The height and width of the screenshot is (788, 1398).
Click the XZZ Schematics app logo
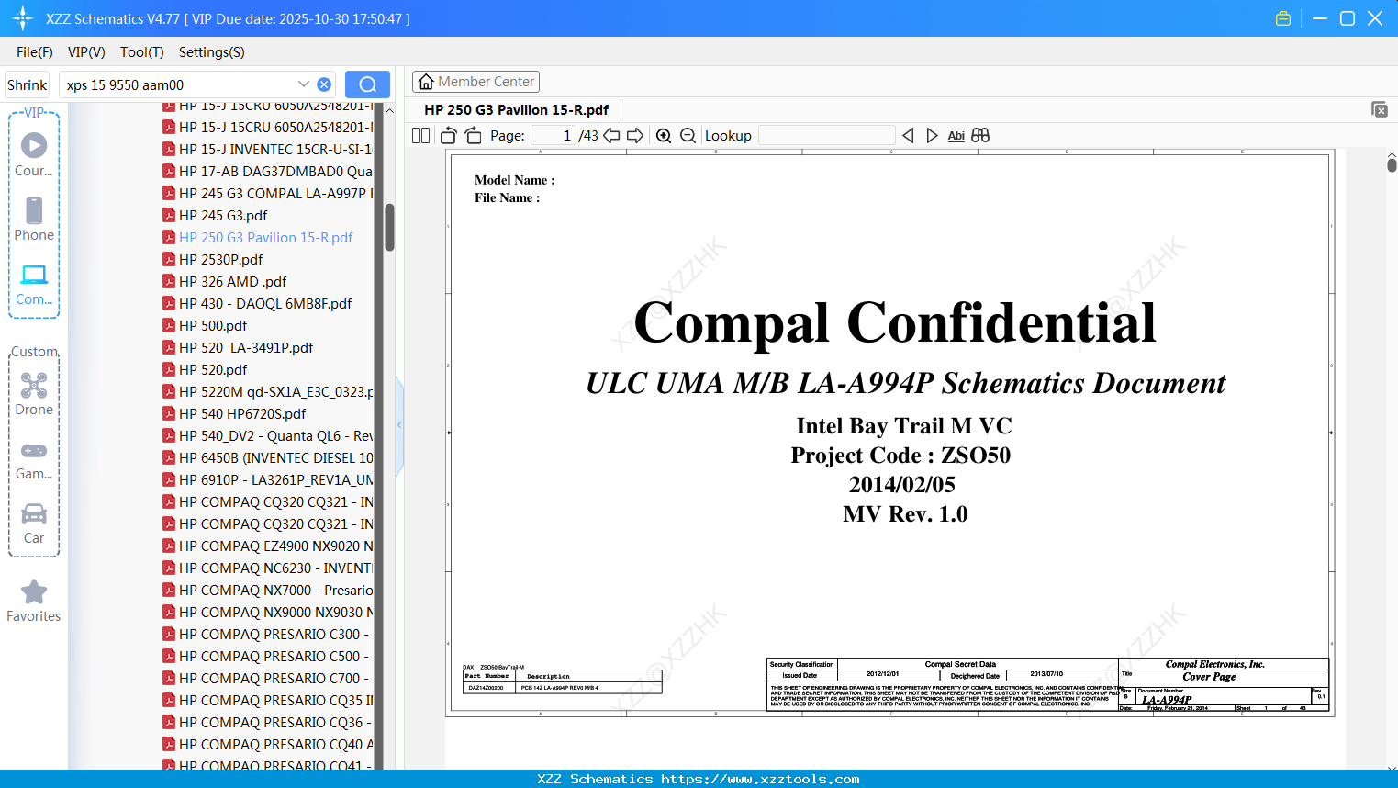point(23,18)
